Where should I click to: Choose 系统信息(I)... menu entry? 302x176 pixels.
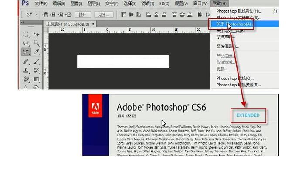tap(245, 47)
